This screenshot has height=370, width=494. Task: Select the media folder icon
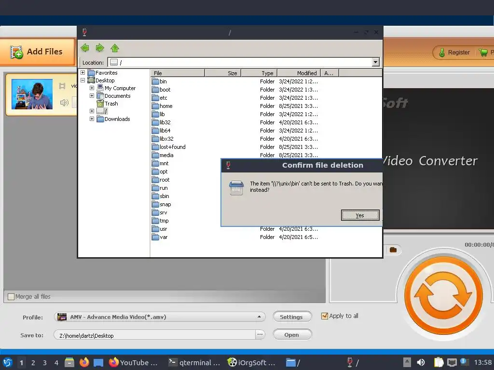(155, 155)
